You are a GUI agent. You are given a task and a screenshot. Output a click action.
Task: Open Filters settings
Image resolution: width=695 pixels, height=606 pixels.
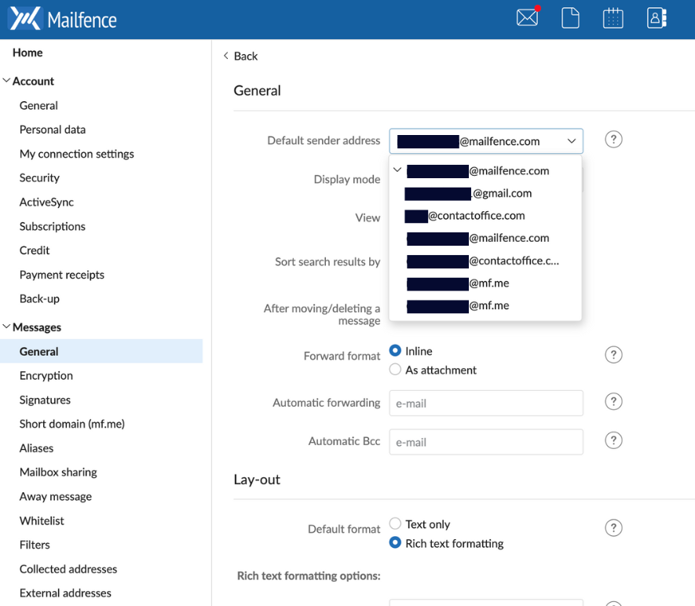(x=35, y=545)
